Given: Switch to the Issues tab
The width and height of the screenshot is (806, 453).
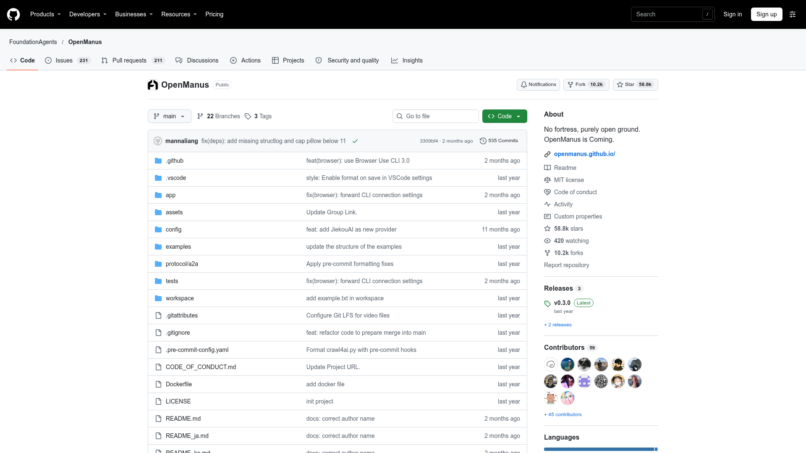Looking at the screenshot, I should pos(68,60).
